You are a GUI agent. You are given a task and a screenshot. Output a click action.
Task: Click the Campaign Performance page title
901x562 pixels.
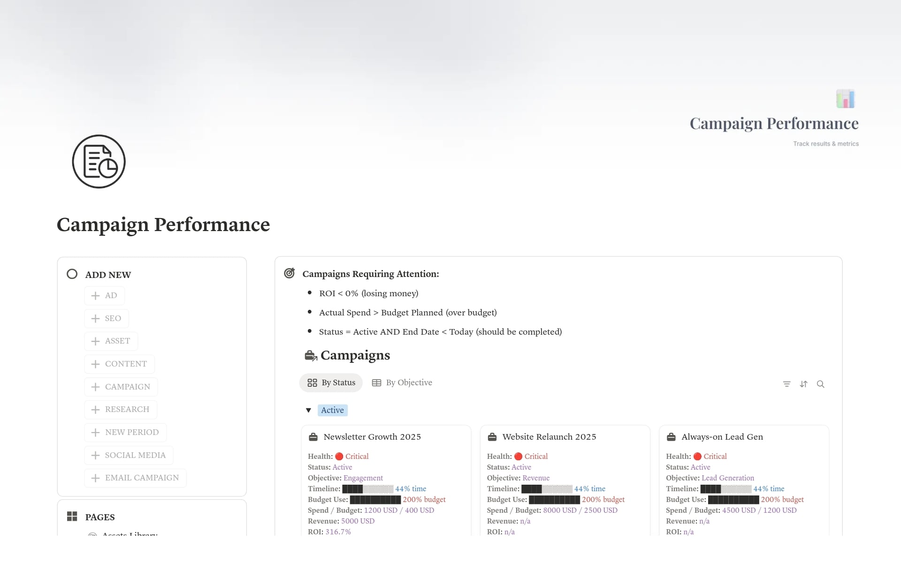(163, 225)
